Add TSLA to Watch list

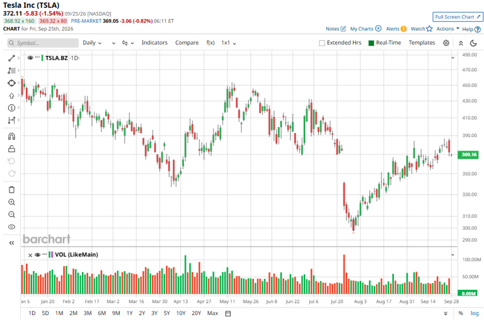click(422, 29)
